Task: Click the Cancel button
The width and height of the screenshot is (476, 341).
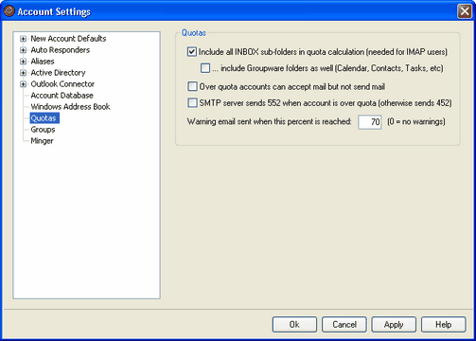Action: (344, 325)
